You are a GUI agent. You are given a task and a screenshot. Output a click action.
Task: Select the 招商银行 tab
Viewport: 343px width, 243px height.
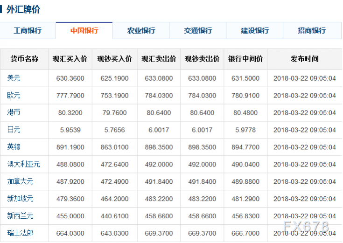coord(312,31)
